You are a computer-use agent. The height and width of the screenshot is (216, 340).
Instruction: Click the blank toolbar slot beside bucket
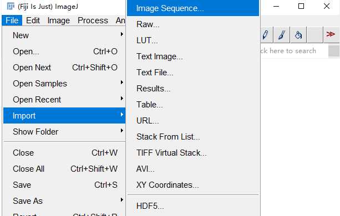click(315, 35)
